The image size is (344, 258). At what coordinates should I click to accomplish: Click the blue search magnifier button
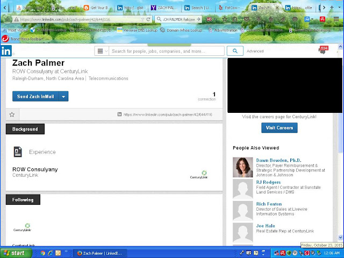(x=235, y=51)
